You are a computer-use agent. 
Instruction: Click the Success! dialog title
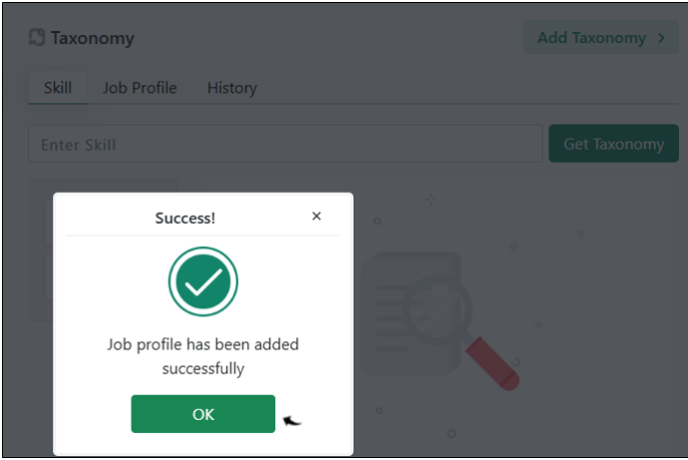pos(185,219)
